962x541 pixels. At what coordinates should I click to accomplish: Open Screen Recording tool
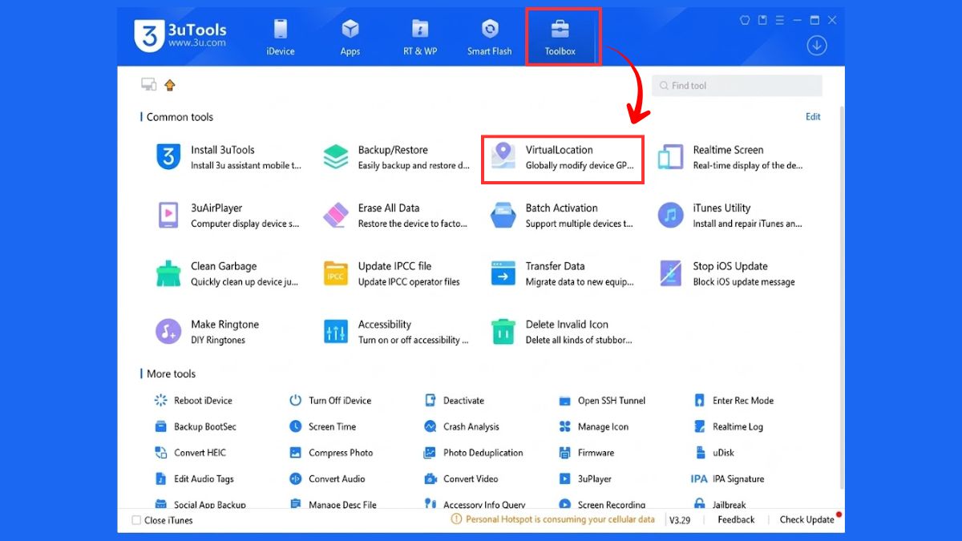coord(602,504)
